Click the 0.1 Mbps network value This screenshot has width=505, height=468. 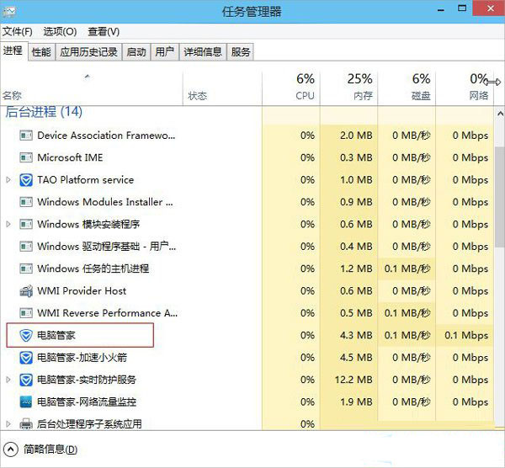click(466, 335)
